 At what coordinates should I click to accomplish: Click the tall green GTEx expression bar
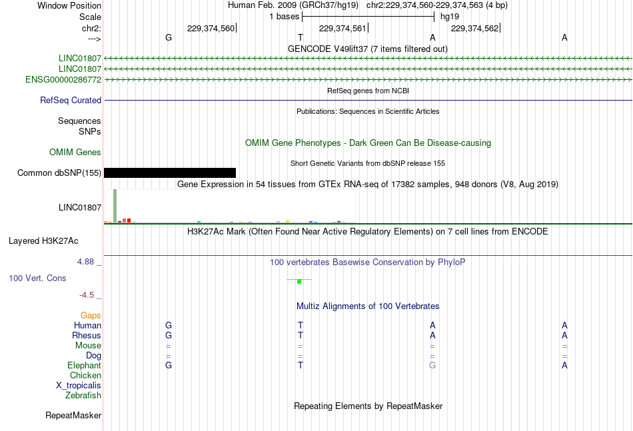click(x=115, y=206)
